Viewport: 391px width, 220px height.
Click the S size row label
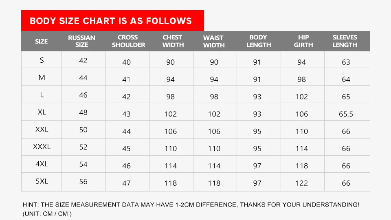(42, 60)
